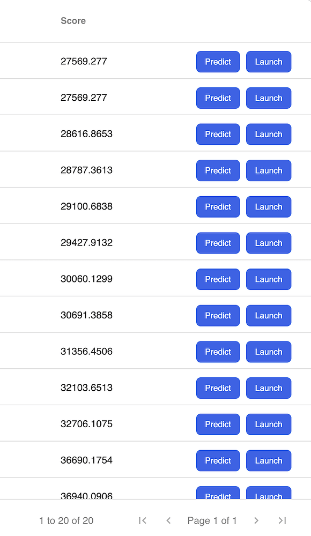
Task: Launch the model with score 36690.1754
Action: [x=268, y=460]
